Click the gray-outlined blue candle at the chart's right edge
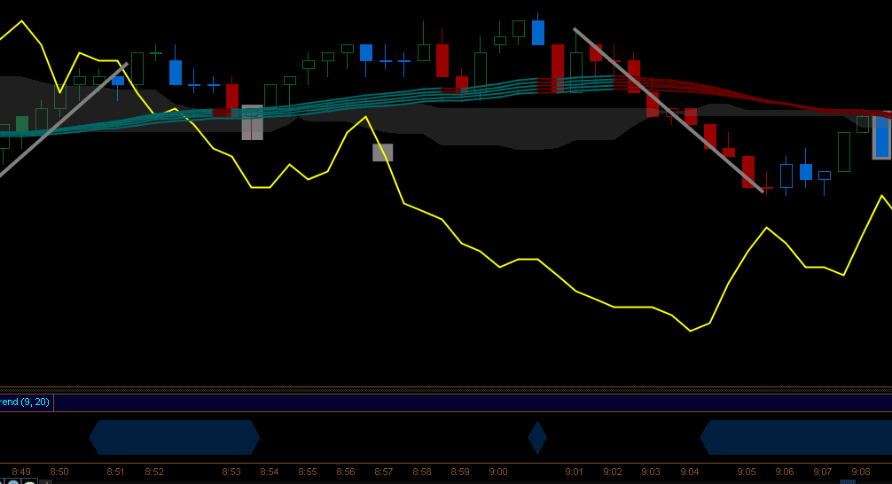The image size is (892, 484). tap(882, 136)
